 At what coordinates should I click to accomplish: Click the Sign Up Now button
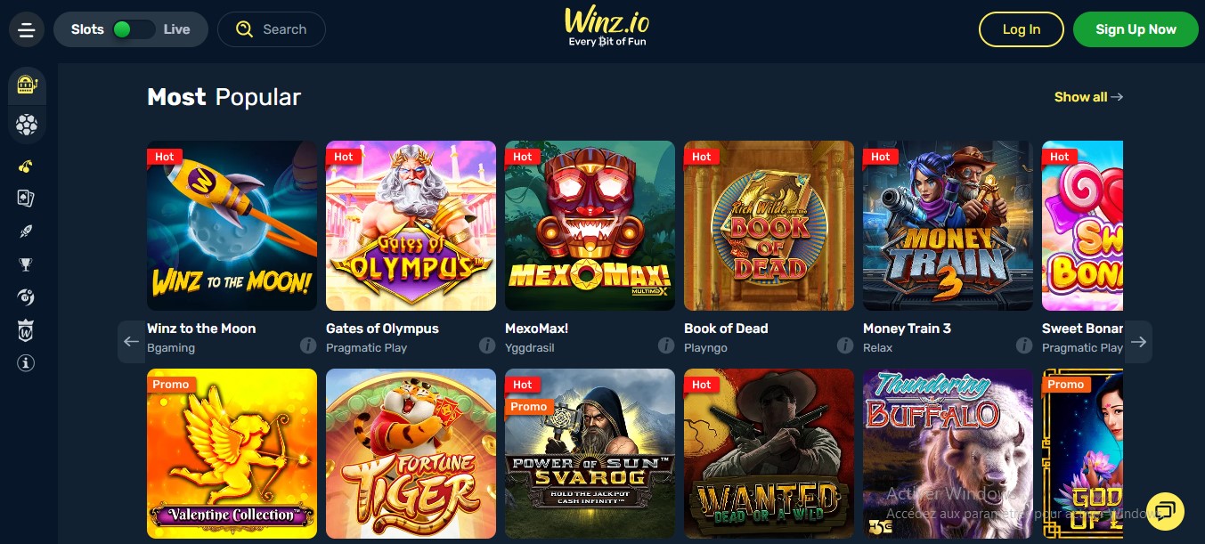(x=1136, y=29)
